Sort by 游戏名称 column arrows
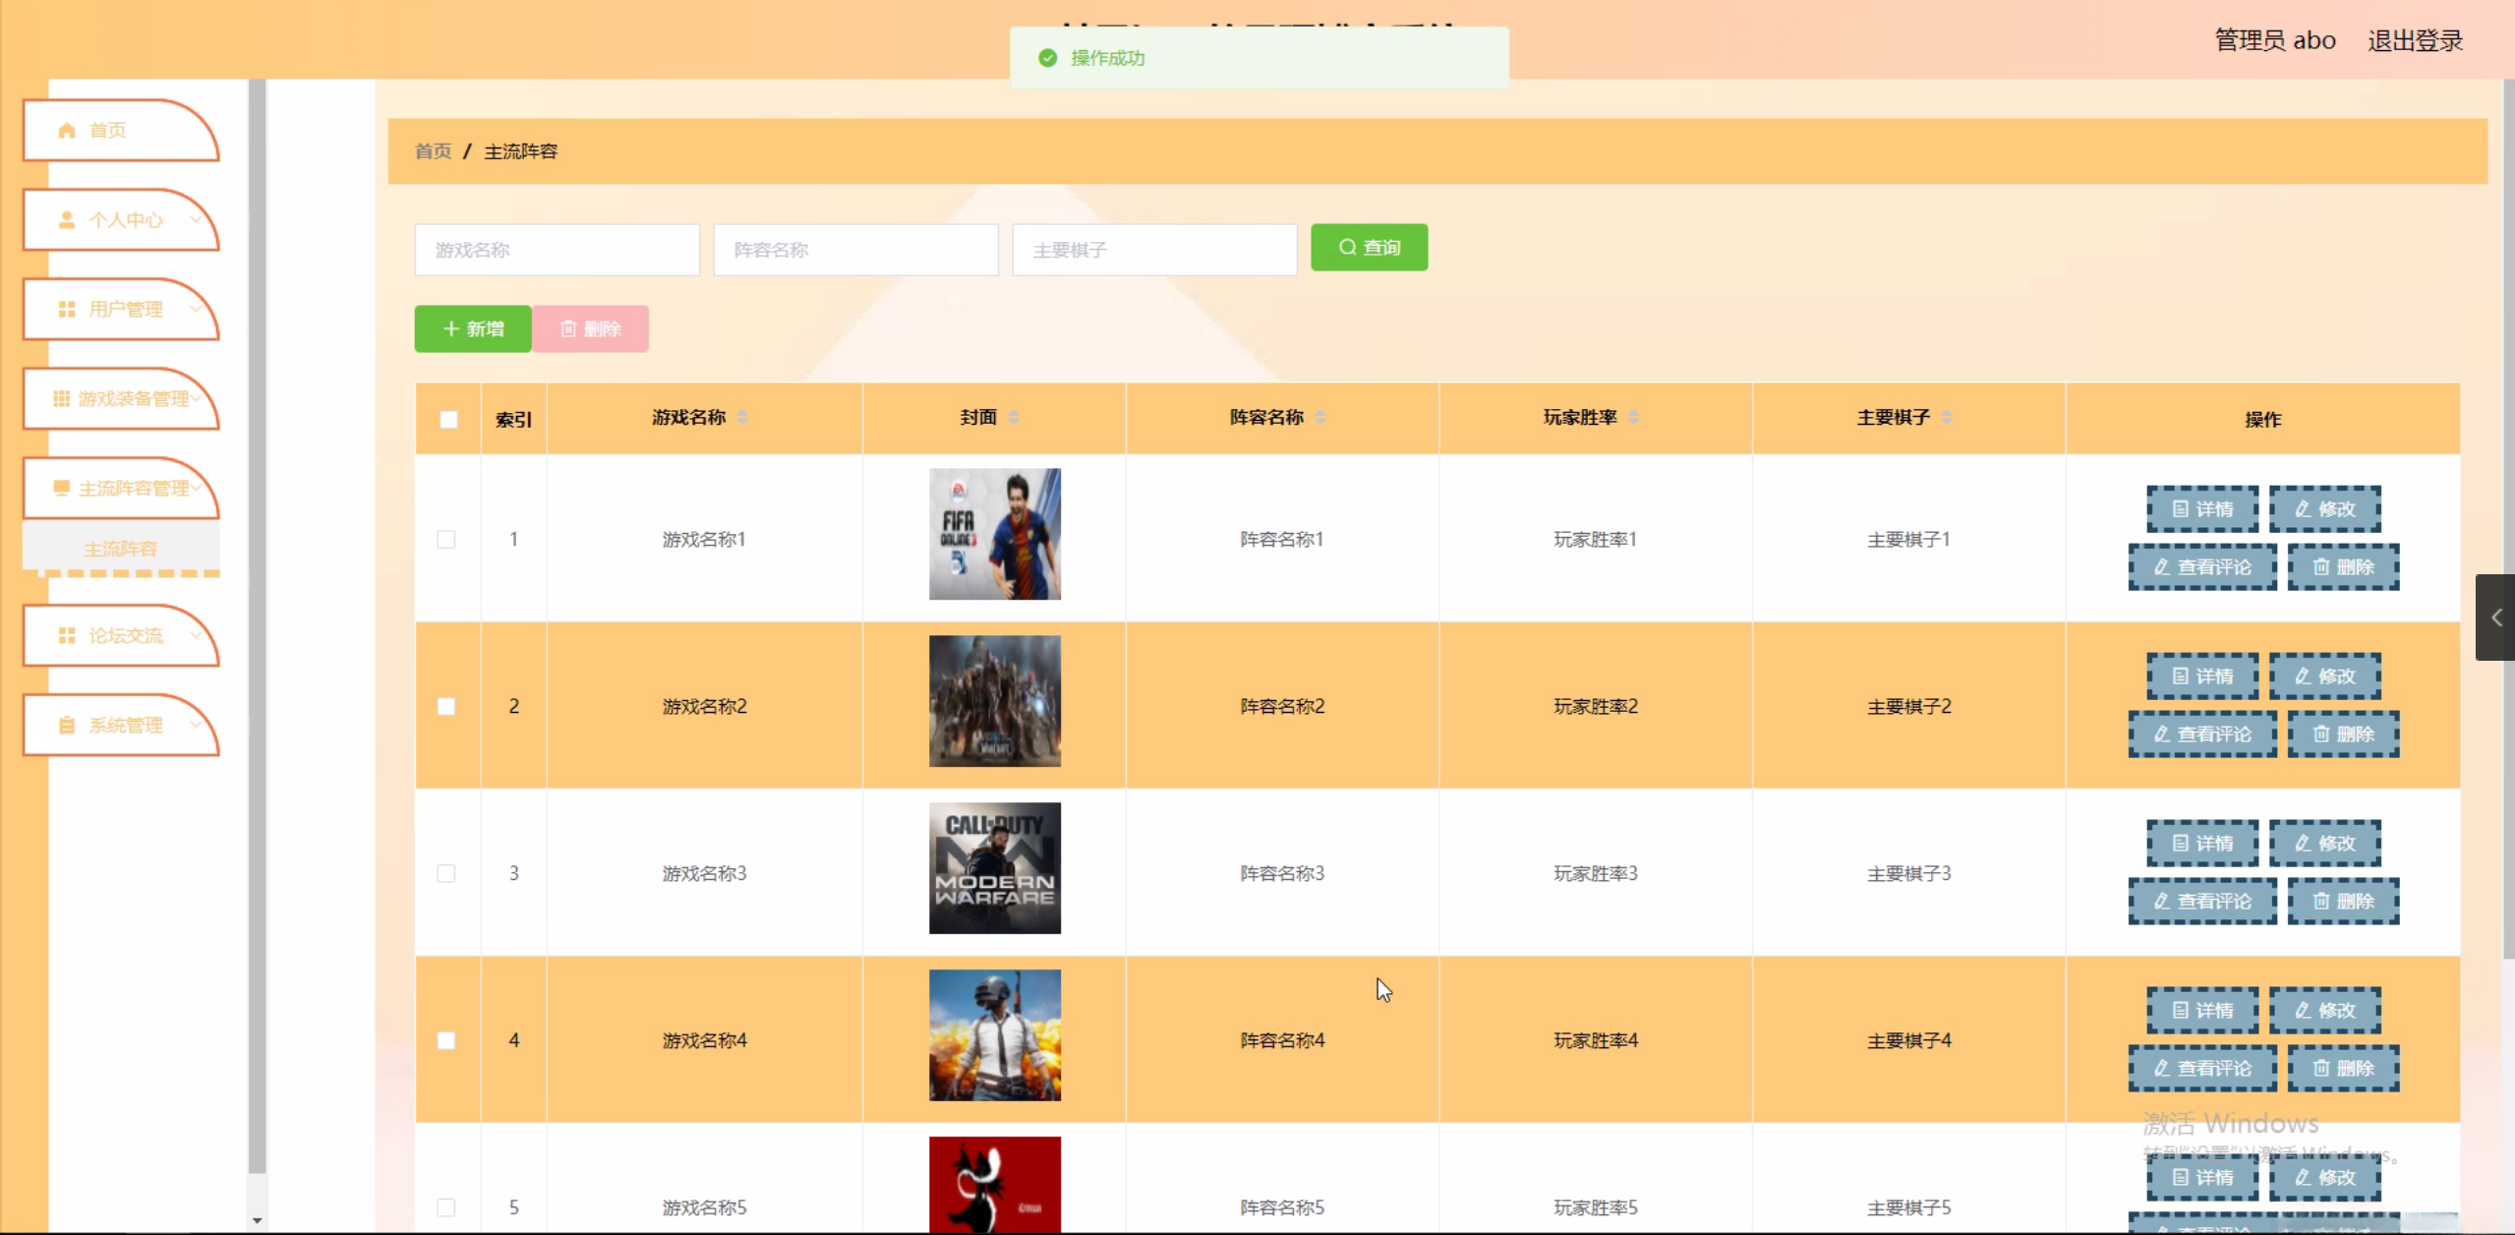The image size is (2515, 1235). (742, 417)
